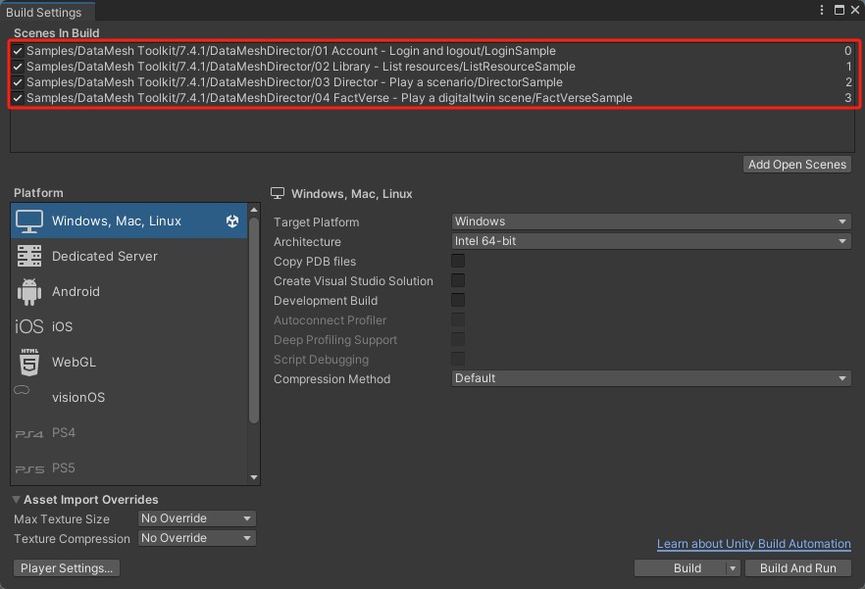This screenshot has height=589, width=865.
Task: Open the Build button dropdown arrow
Action: pyautogui.click(x=732, y=568)
